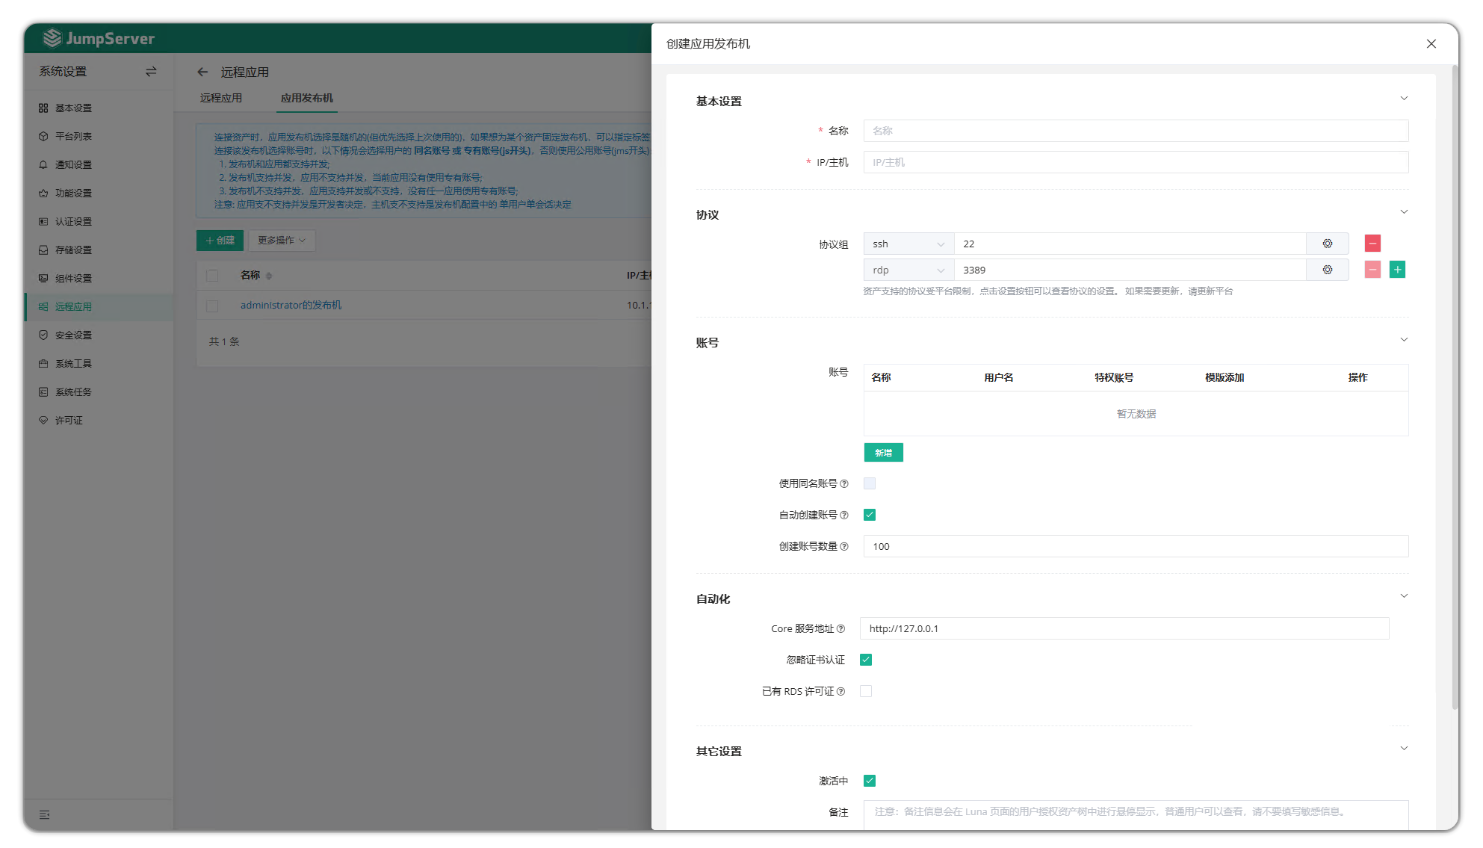Screen dimensions: 1483x848
Task: Collapse the 其它设置 section
Action: [x=1404, y=749]
